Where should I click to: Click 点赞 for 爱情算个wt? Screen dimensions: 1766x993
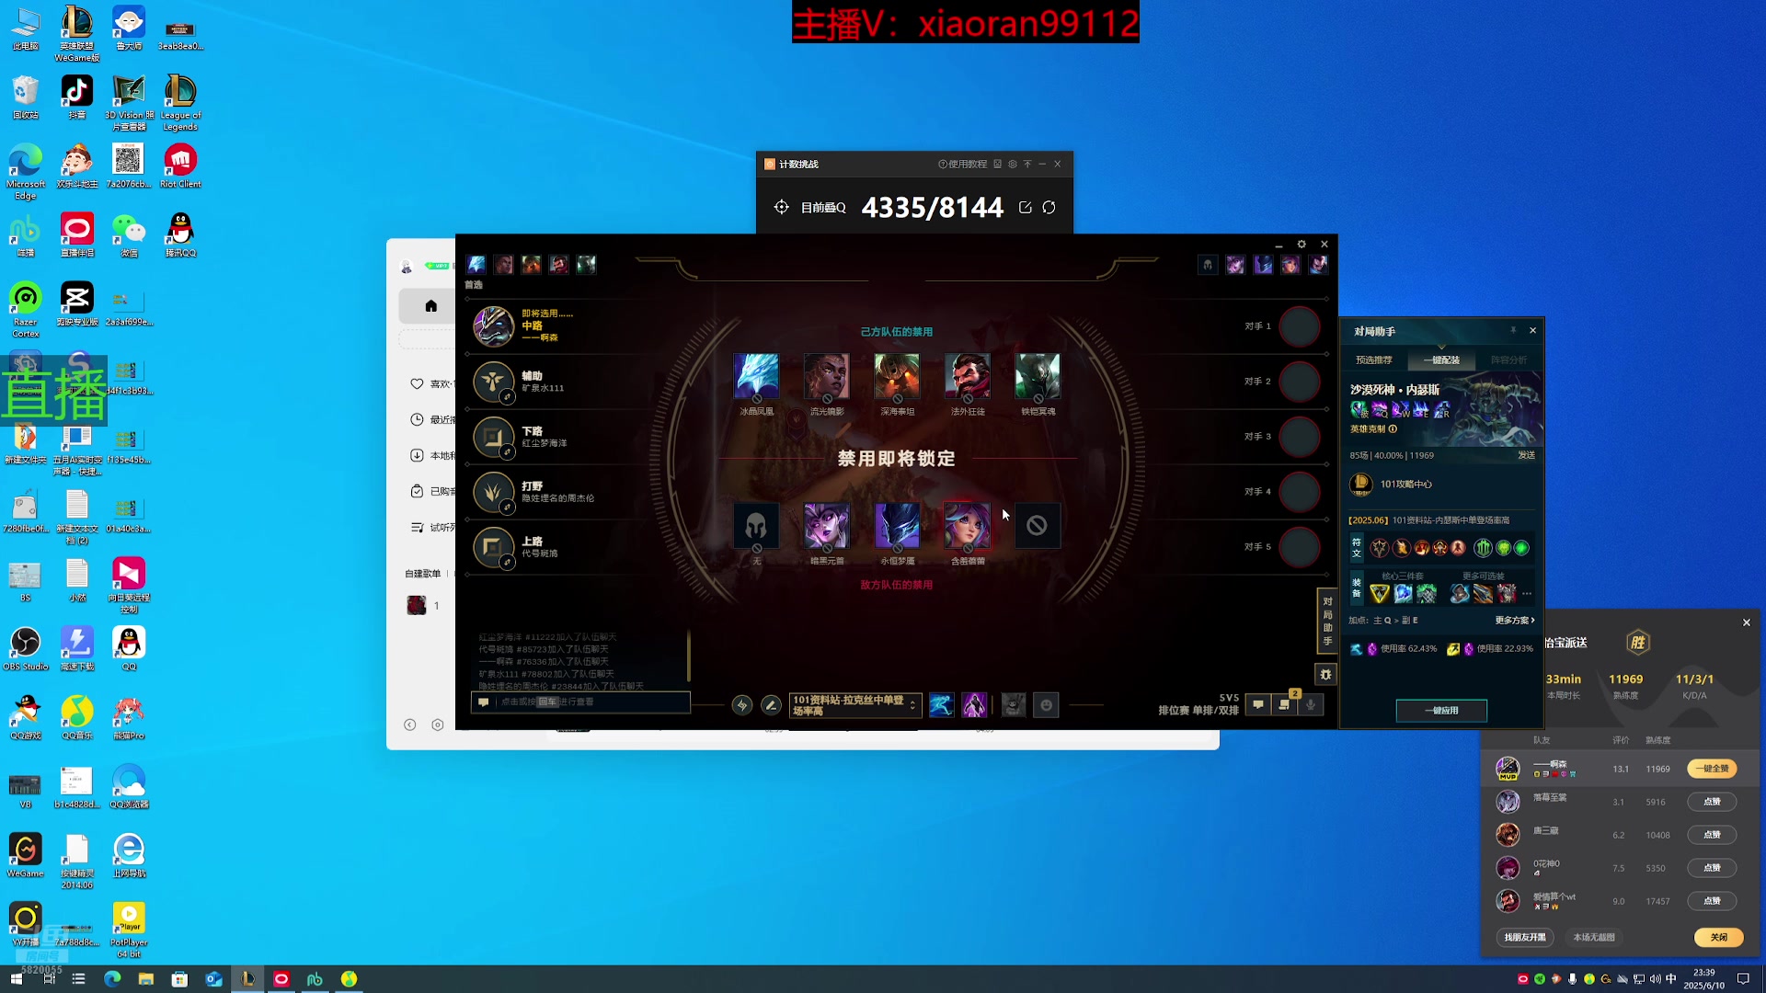(x=1712, y=901)
